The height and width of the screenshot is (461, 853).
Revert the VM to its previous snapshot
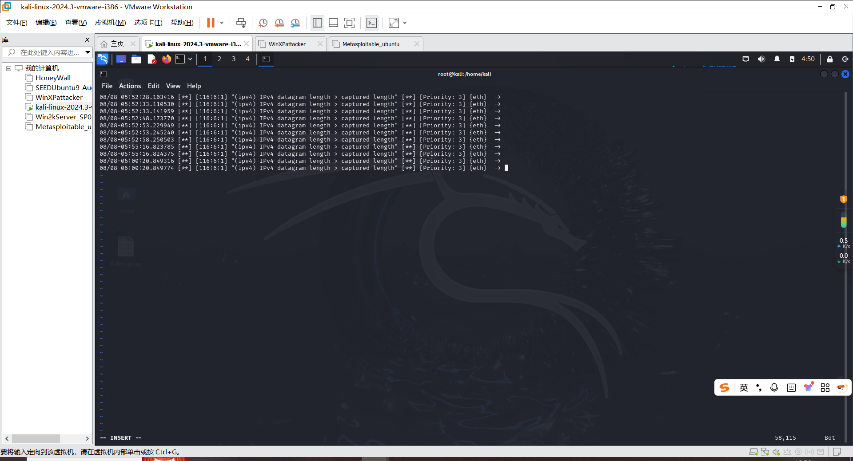279,23
